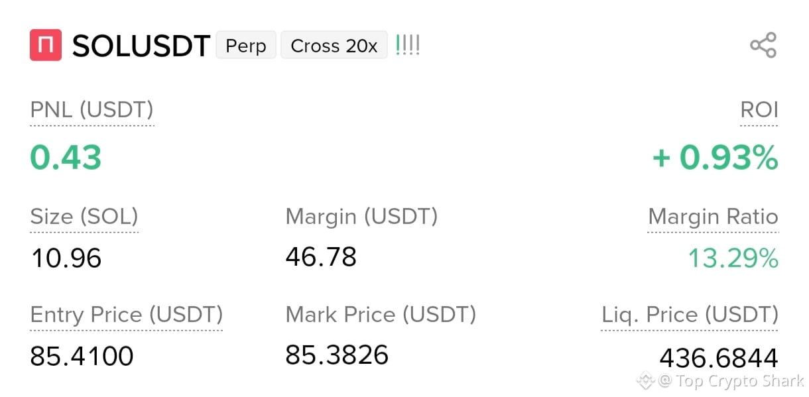Tap the share icon

click(x=763, y=45)
